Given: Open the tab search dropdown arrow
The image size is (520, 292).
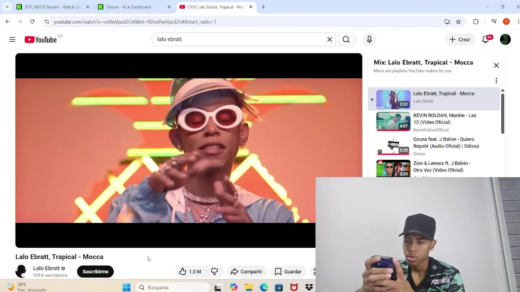Looking at the screenshot, I should coord(7,7).
